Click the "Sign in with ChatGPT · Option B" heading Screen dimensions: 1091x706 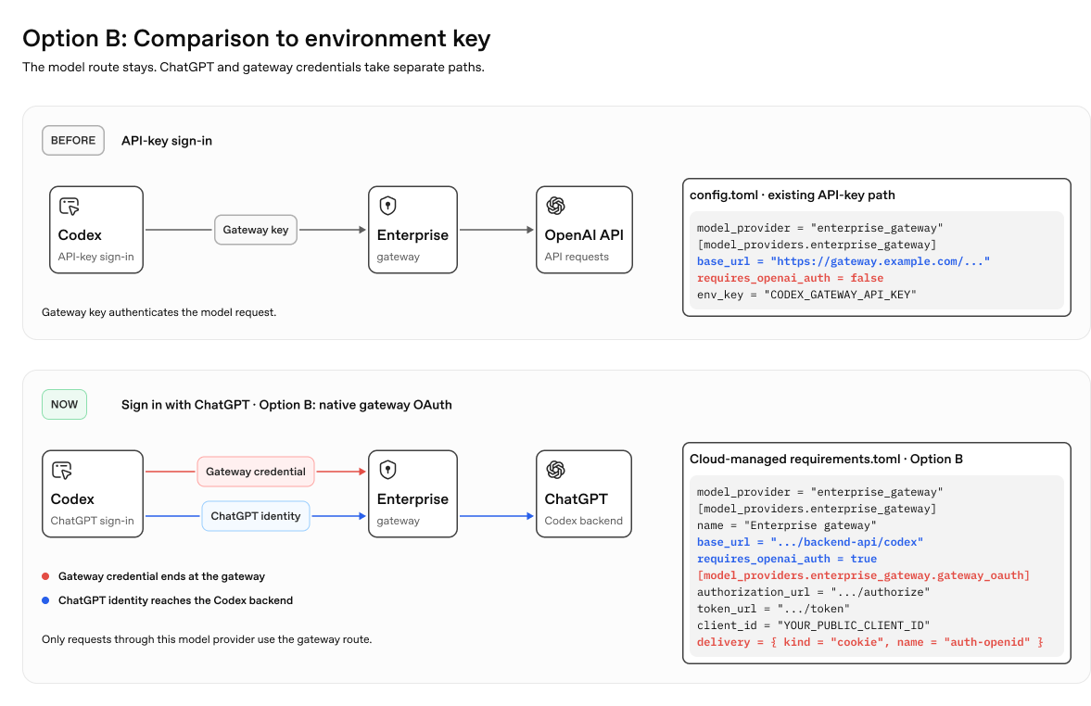pos(286,405)
